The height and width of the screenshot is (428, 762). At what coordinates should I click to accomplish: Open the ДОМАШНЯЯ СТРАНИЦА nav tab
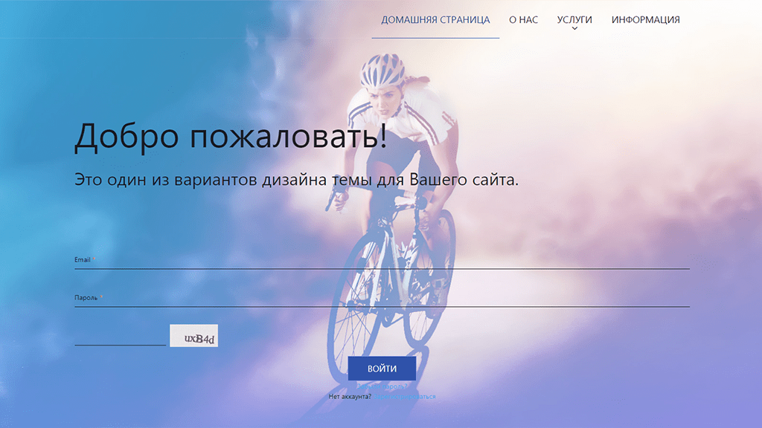tap(435, 20)
